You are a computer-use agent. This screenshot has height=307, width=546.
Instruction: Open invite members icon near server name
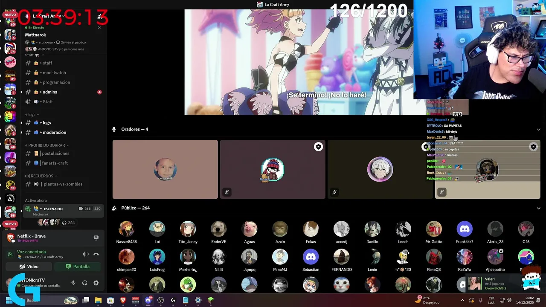[x=99, y=16]
